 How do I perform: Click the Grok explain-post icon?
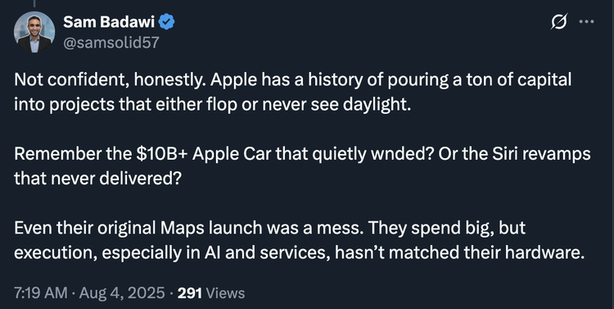(x=559, y=21)
